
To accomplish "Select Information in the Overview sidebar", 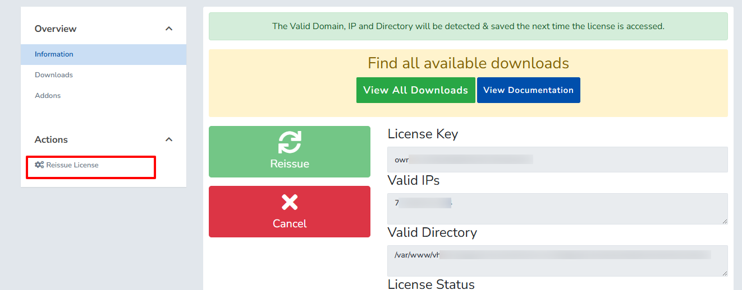I will click(x=54, y=54).
